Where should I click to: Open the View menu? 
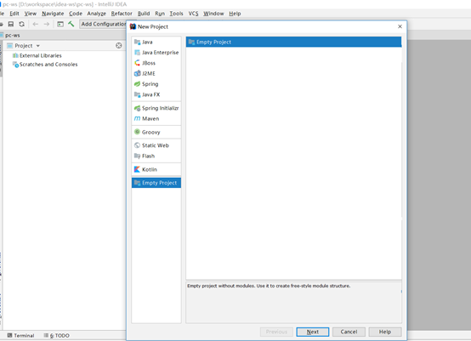point(31,14)
